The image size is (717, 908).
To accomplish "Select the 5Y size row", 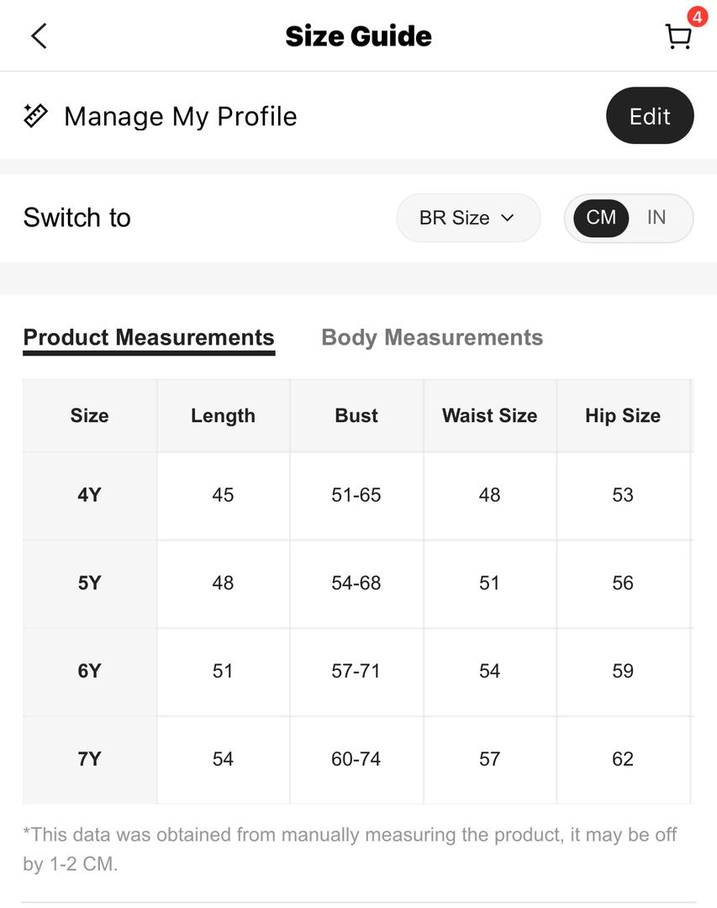I will coord(357,583).
